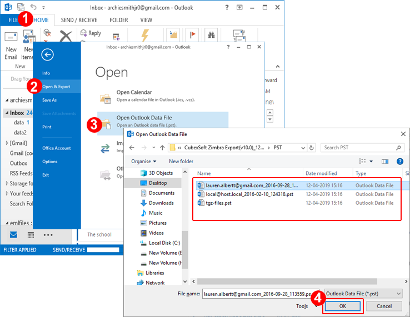
Task: Click the Cancel button
Action: click(x=384, y=306)
